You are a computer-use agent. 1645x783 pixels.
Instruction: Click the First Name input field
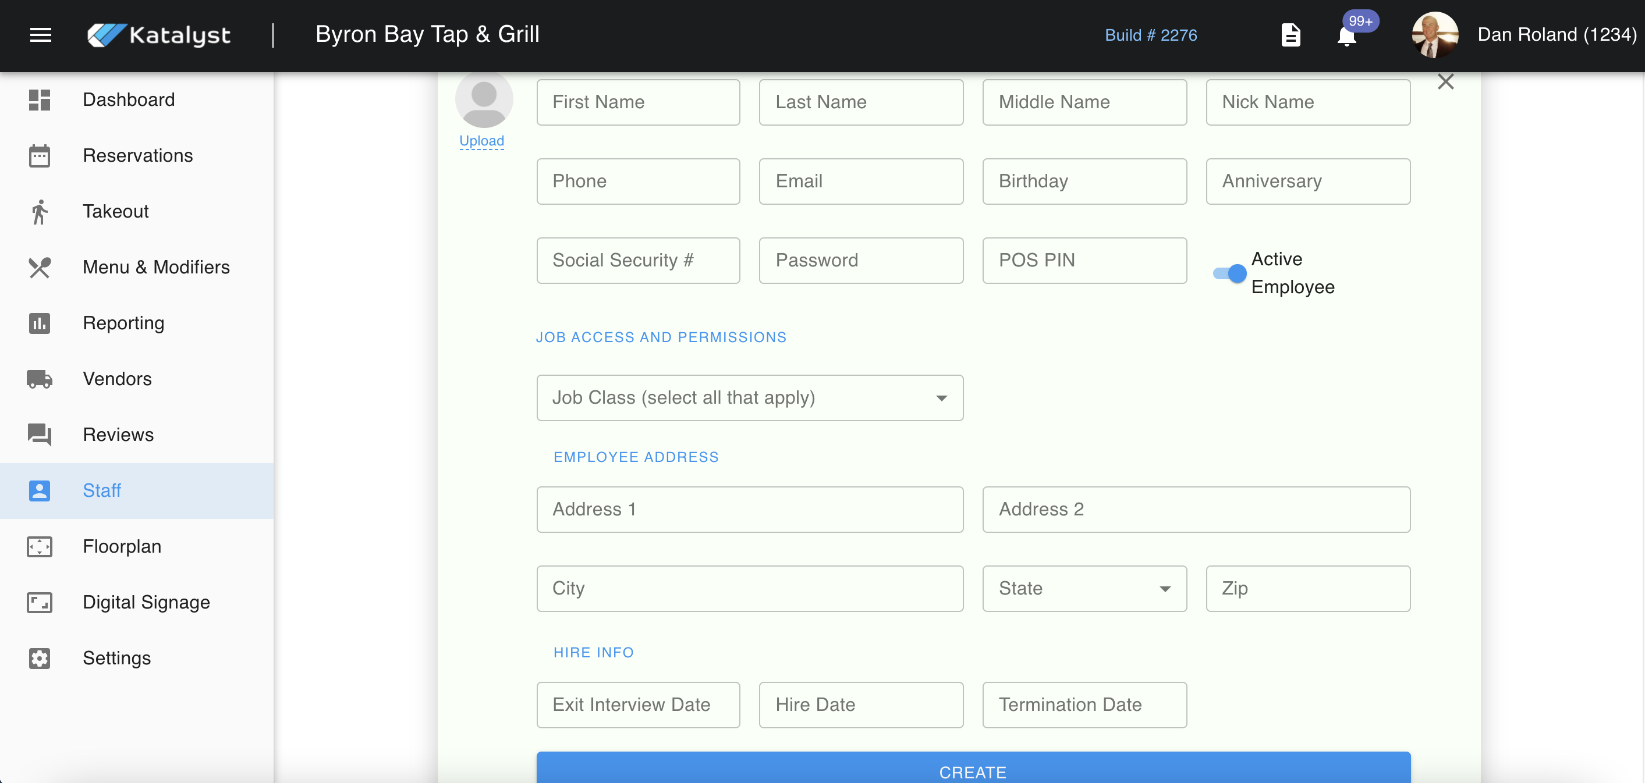(637, 102)
